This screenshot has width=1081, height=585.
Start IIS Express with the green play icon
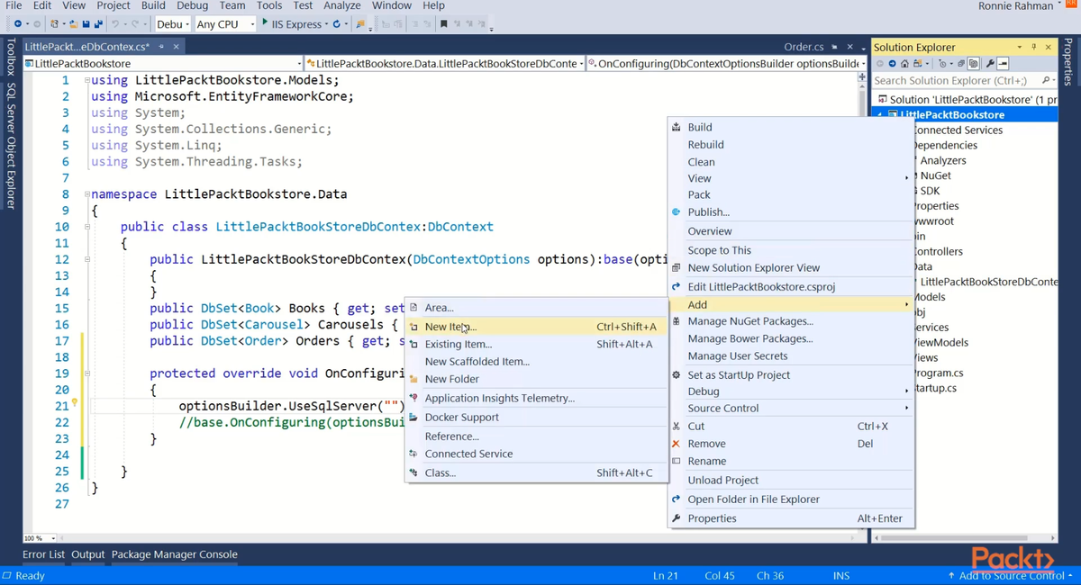265,23
